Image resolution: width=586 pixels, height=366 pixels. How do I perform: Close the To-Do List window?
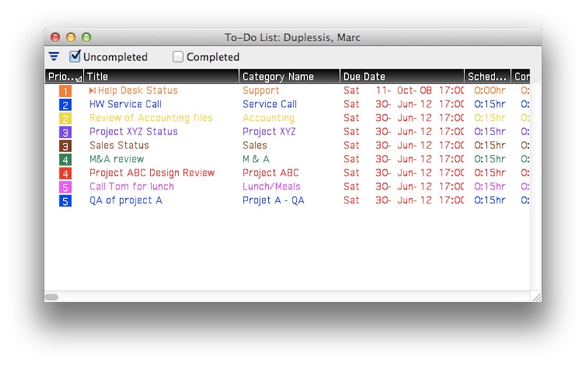pos(56,37)
